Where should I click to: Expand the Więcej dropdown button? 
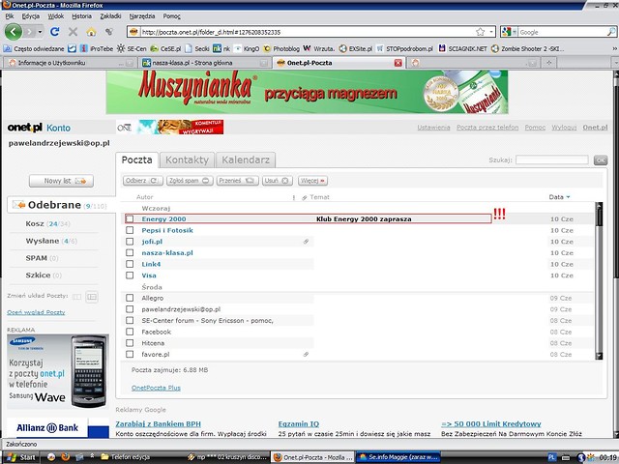pos(312,181)
